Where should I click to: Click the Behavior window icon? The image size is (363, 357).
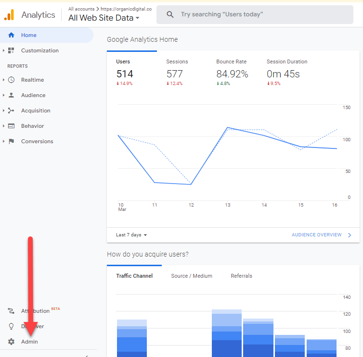[x=11, y=126]
